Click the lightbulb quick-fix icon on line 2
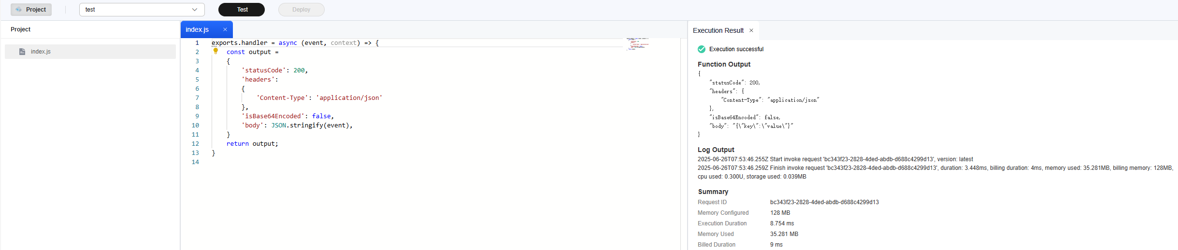1178x250 pixels. pyautogui.click(x=216, y=51)
